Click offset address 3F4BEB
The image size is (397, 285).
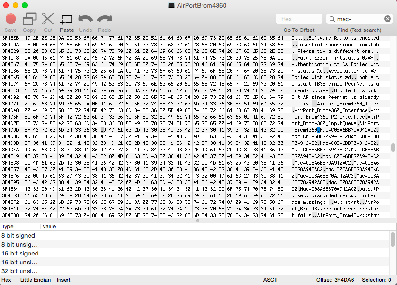point(10,38)
